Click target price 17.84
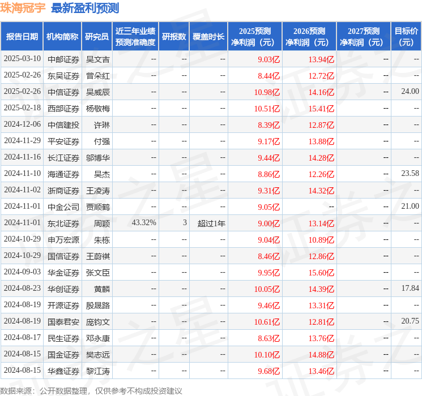Image resolution: width=422 pixels, height=396 pixels. tap(410, 288)
